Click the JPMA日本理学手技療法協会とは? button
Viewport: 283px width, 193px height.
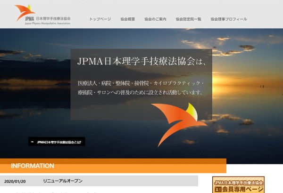tap(57, 142)
